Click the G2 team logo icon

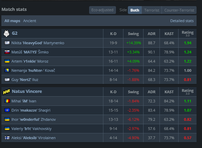click(x=6, y=33)
